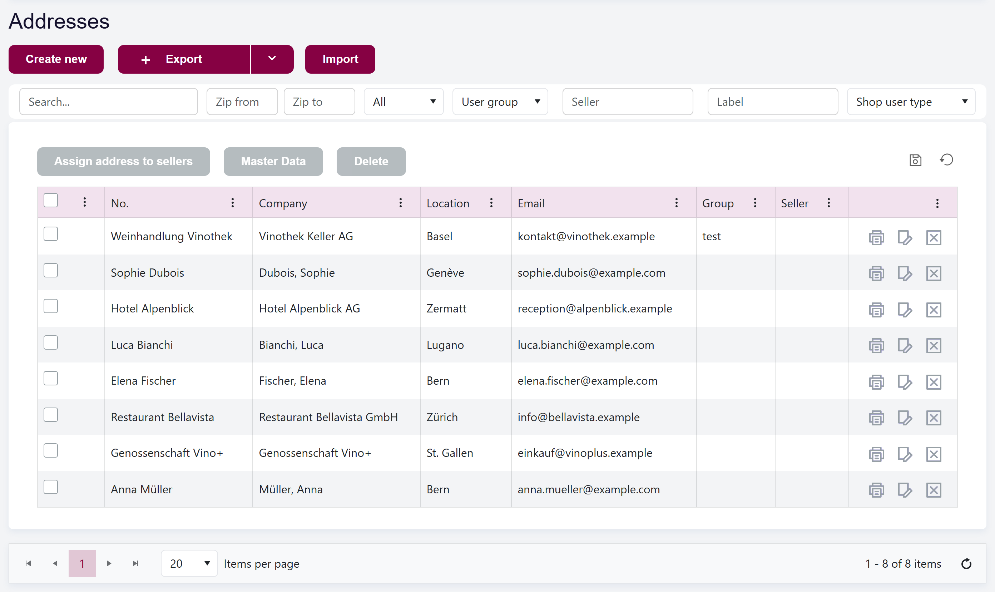Open the Shop user type dropdown
Screen dimensions: 995x592
pyautogui.click(x=911, y=102)
